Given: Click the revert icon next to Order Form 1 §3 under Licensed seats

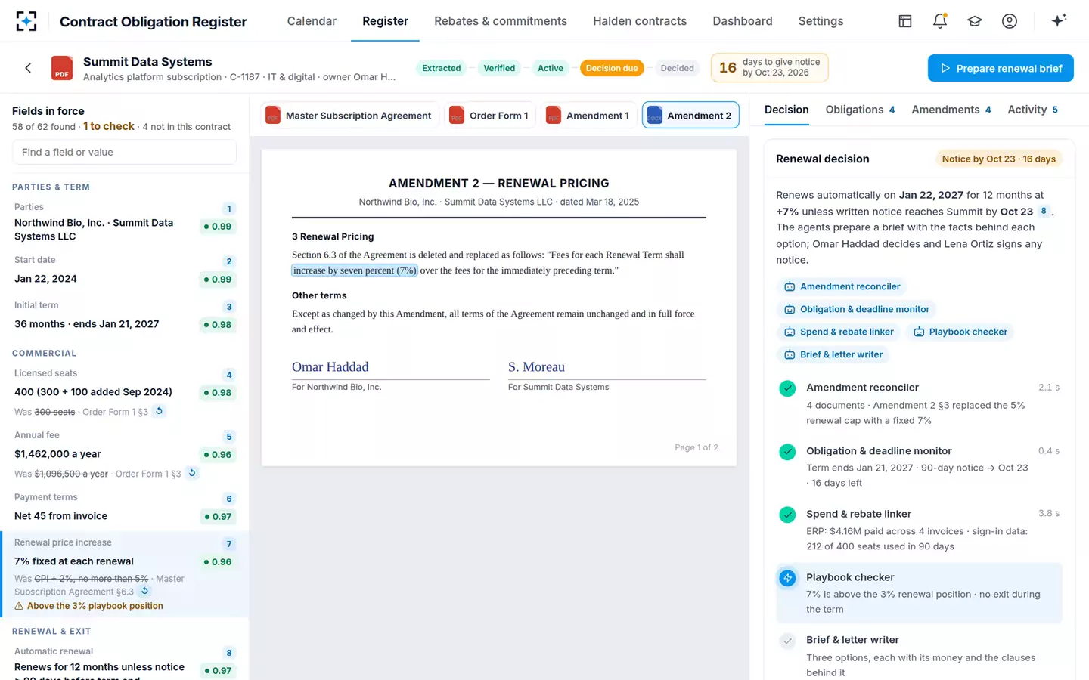Looking at the screenshot, I should pos(159,411).
